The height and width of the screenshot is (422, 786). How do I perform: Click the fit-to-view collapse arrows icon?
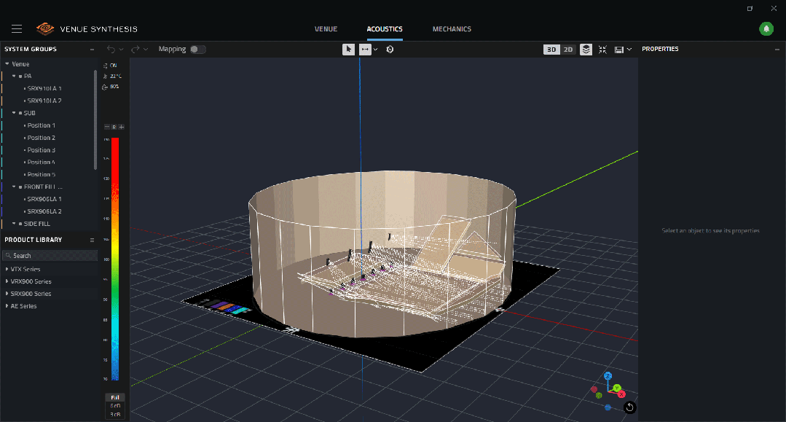602,49
